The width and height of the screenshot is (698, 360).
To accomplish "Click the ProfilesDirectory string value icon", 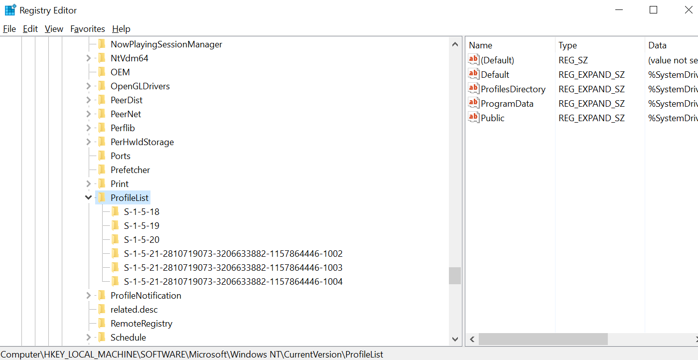I will click(473, 89).
